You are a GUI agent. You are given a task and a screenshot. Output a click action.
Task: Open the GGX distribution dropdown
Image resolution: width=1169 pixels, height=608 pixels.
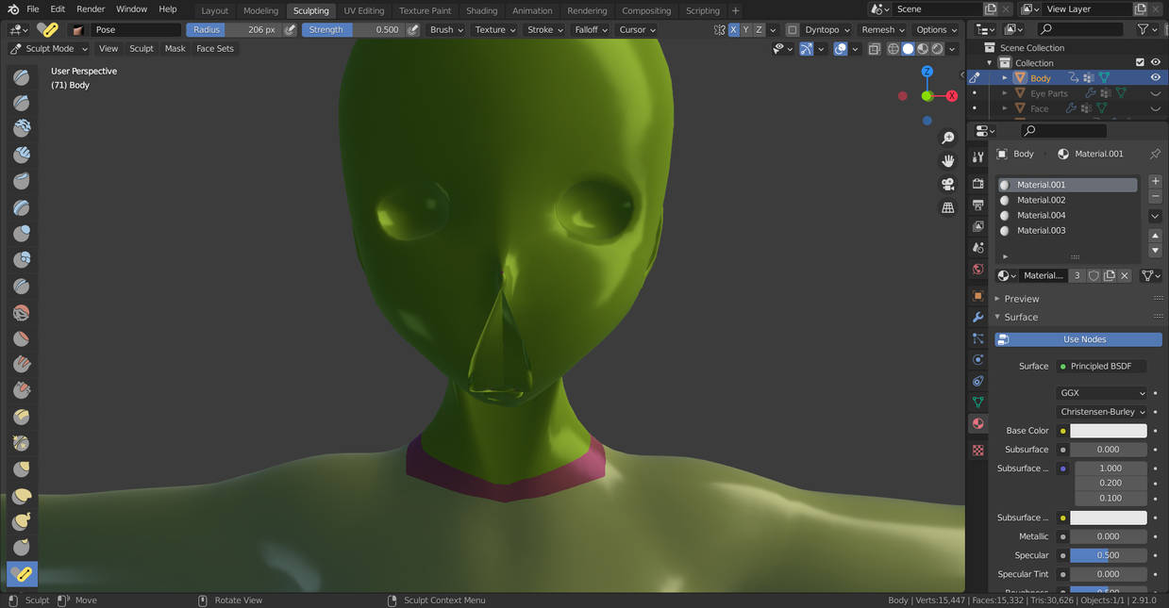pyautogui.click(x=1101, y=393)
